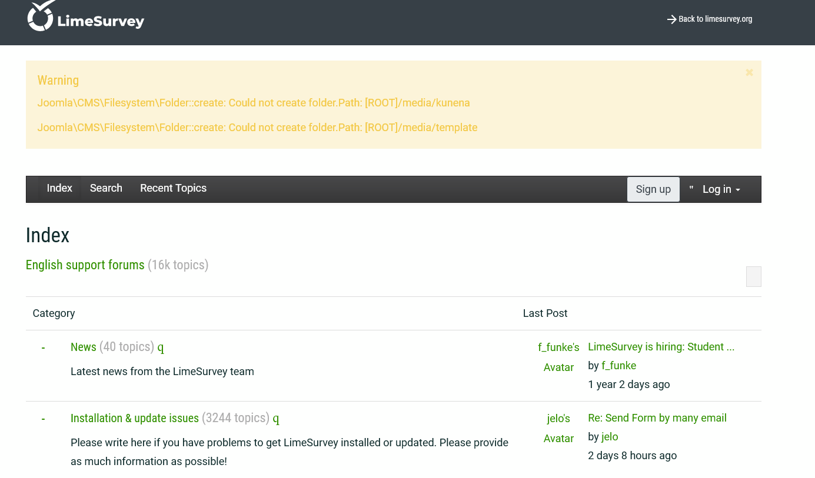Screen dimensions: 815x478
Task: Go to the Search menu item
Action: tap(106, 188)
